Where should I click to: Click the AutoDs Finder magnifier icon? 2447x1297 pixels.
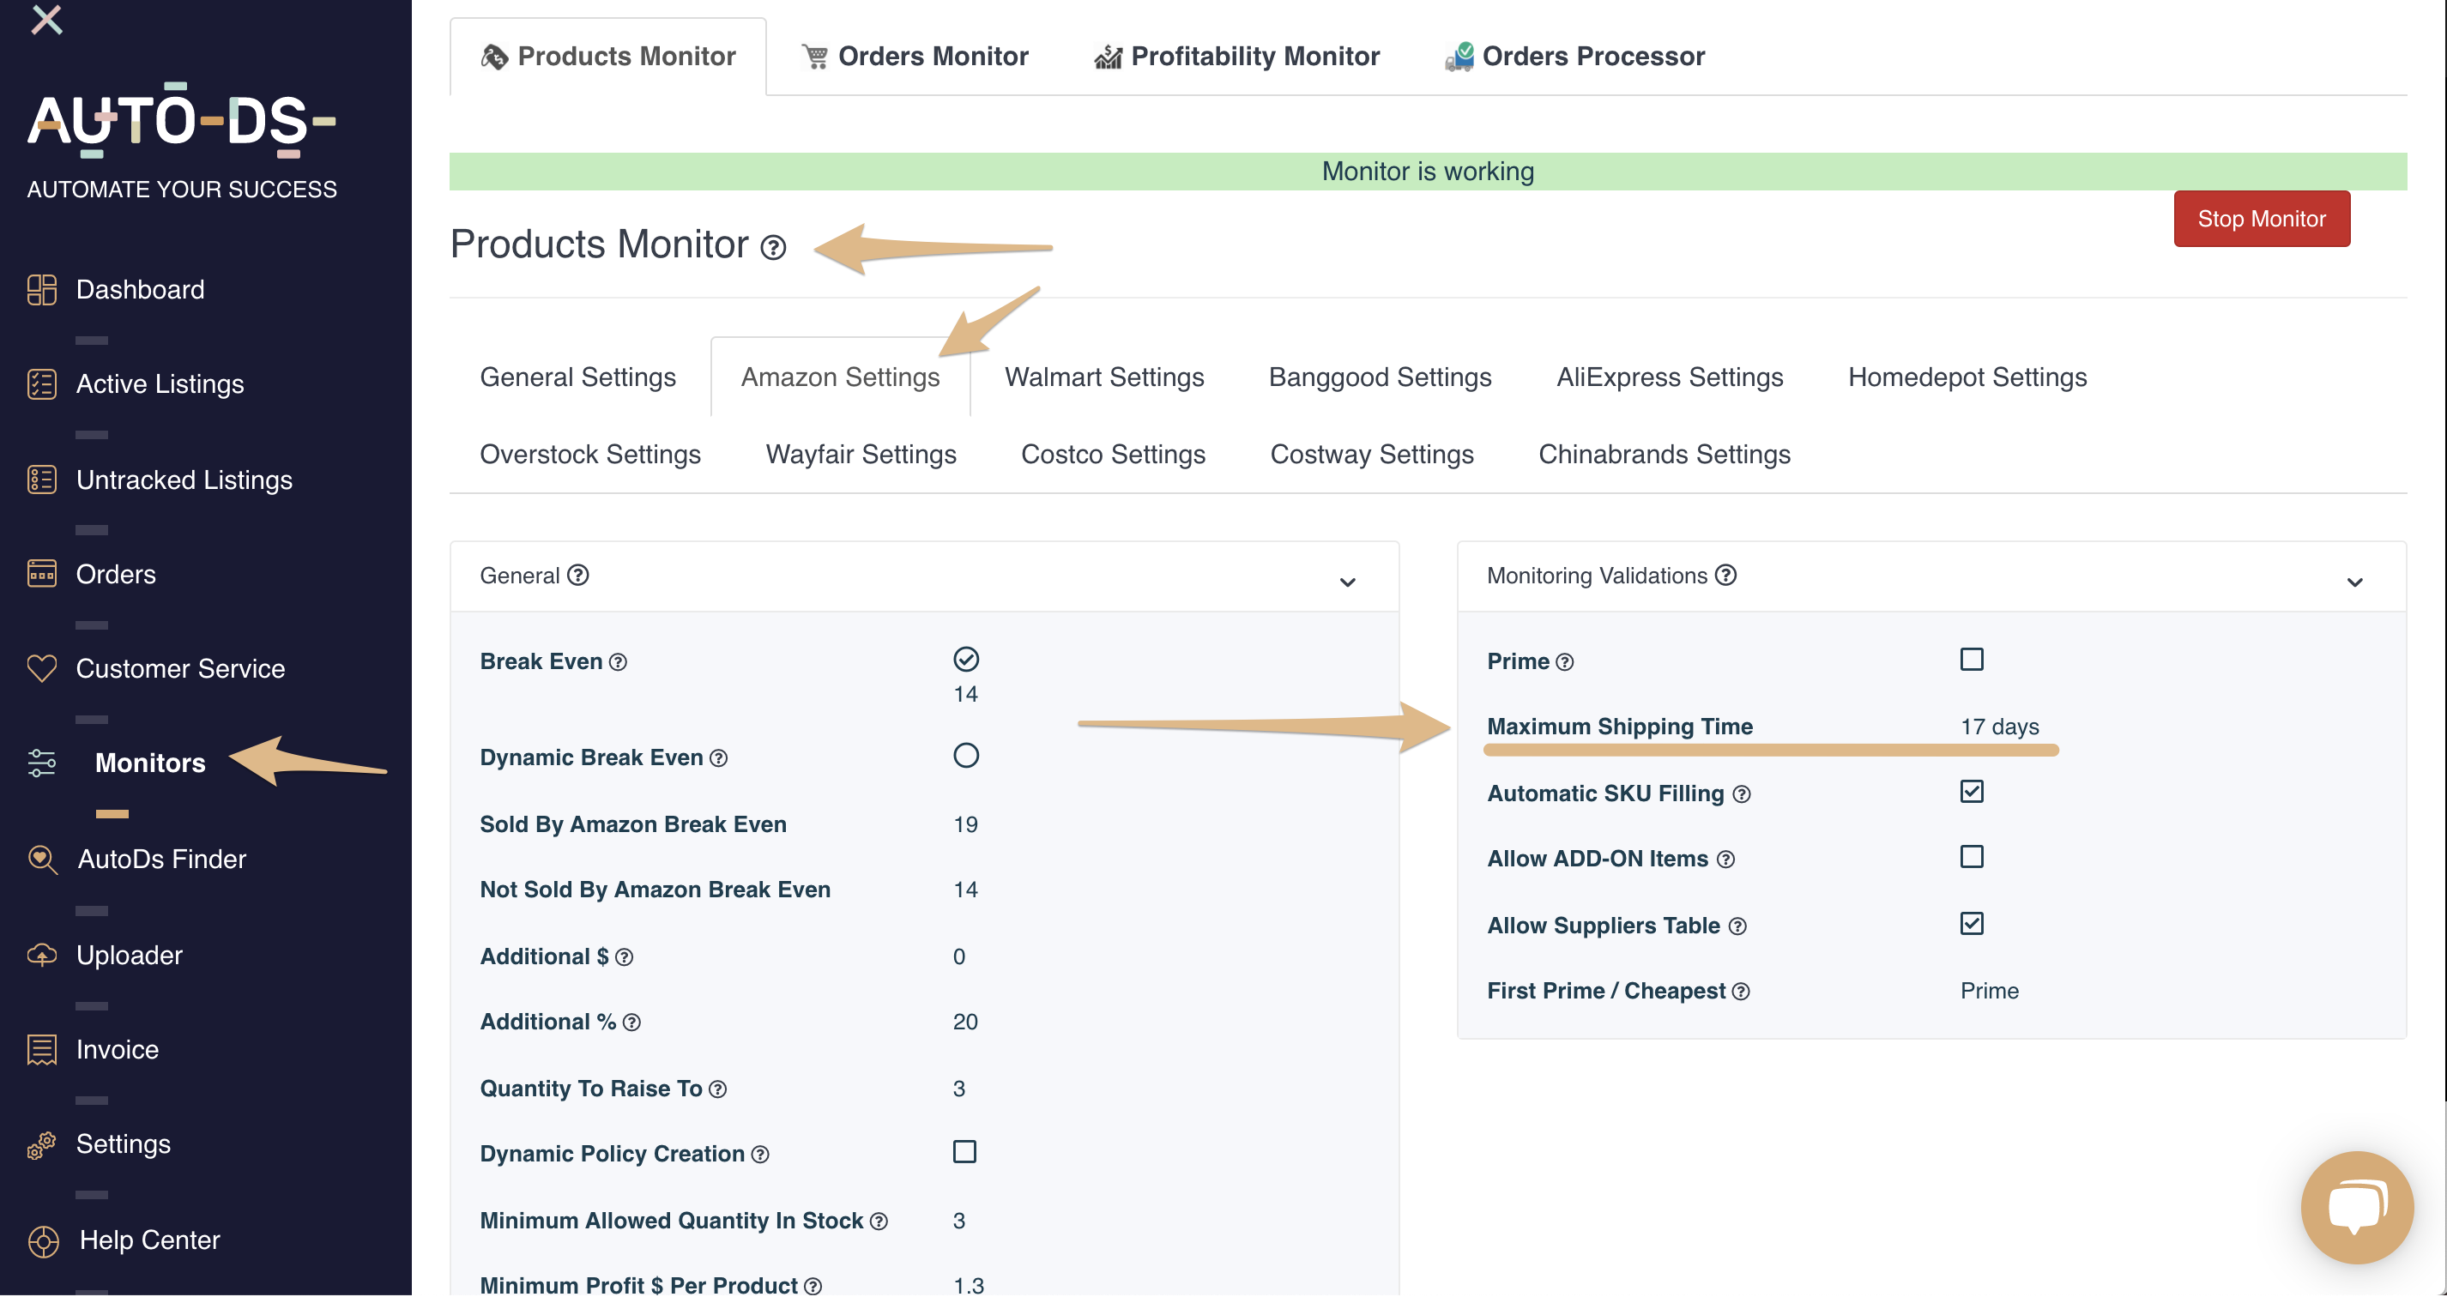click(x=42, y=859)
